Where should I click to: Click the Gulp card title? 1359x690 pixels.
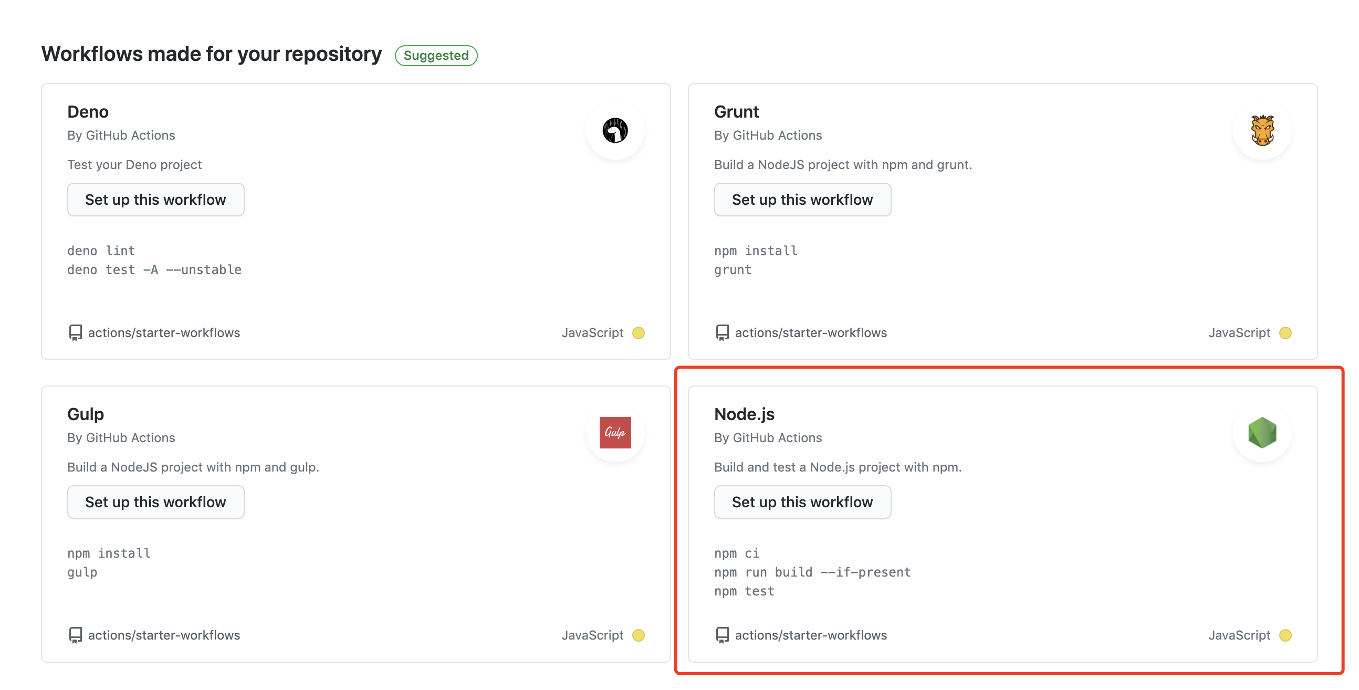click(86, 415)
